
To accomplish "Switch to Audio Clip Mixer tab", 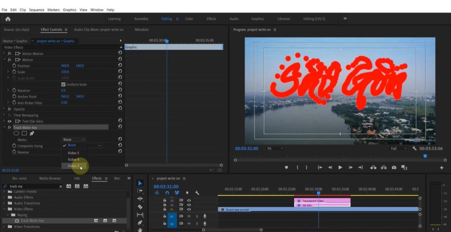I will (x=99, y=29).
